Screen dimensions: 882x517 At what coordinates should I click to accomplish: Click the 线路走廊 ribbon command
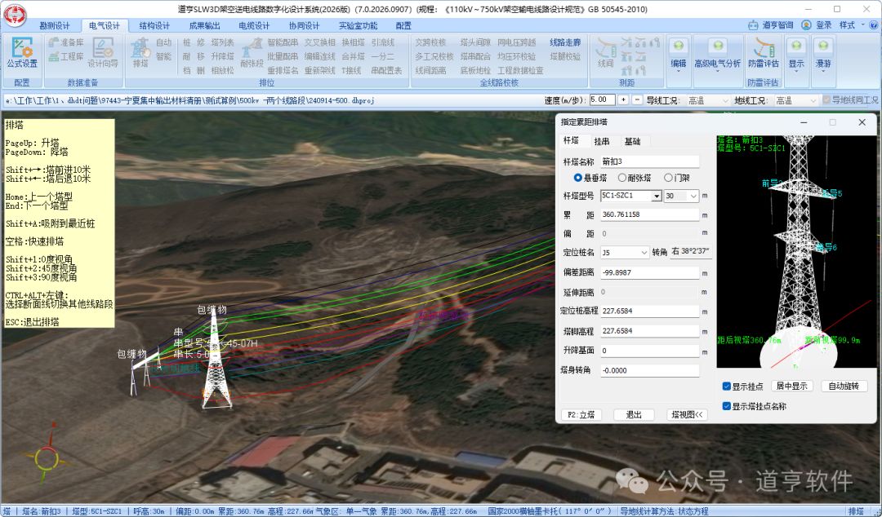tap(565, 42)
